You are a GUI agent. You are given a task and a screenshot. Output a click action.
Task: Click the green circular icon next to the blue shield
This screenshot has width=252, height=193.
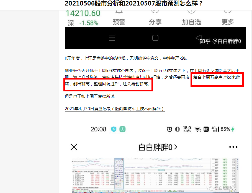(122, 129)
